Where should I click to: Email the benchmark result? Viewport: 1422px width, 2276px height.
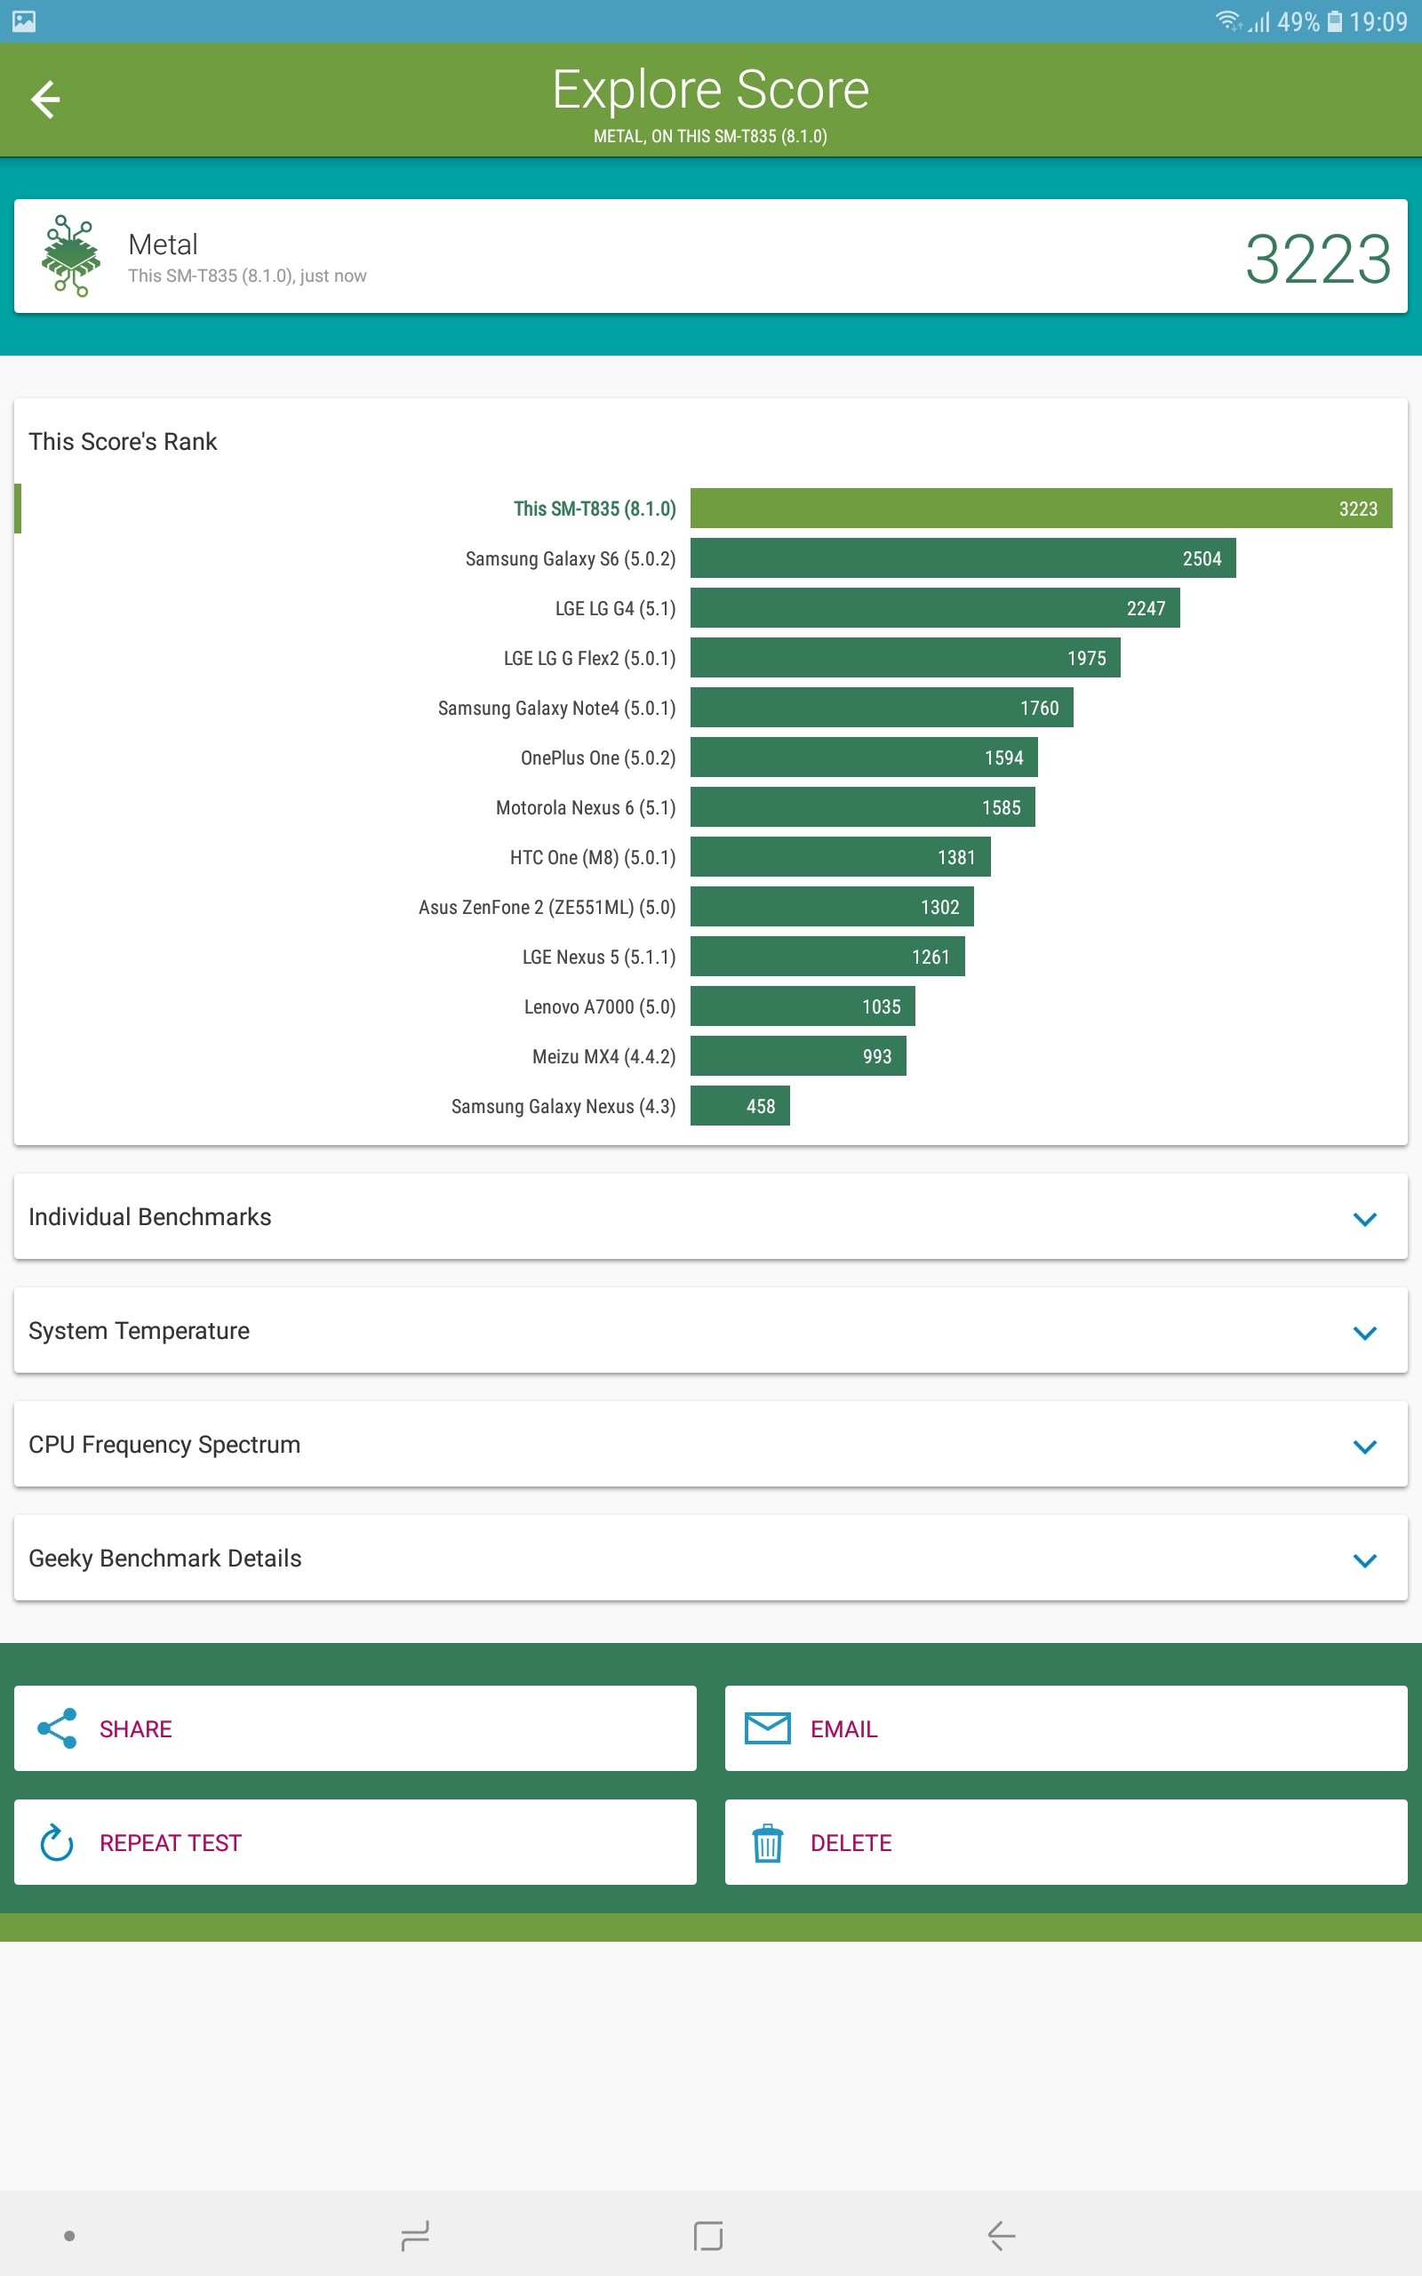click(x=1066, y=1728)
